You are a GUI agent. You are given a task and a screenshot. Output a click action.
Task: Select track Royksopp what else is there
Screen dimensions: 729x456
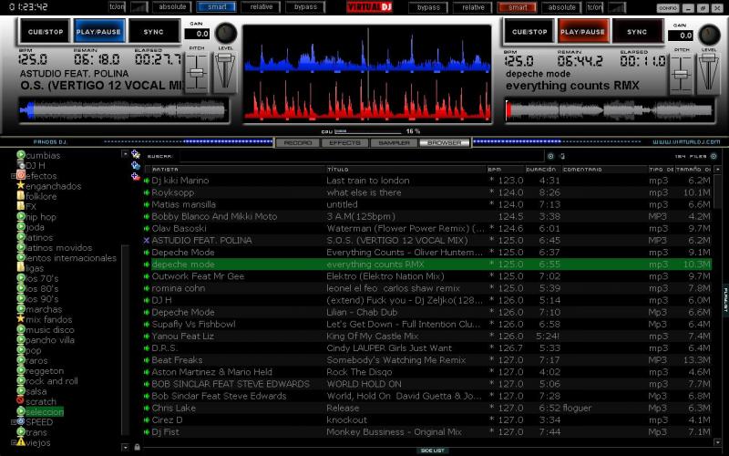(432, 192)
